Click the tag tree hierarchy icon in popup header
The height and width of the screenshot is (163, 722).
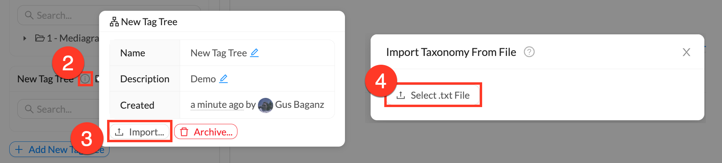(x=114, y=22)
